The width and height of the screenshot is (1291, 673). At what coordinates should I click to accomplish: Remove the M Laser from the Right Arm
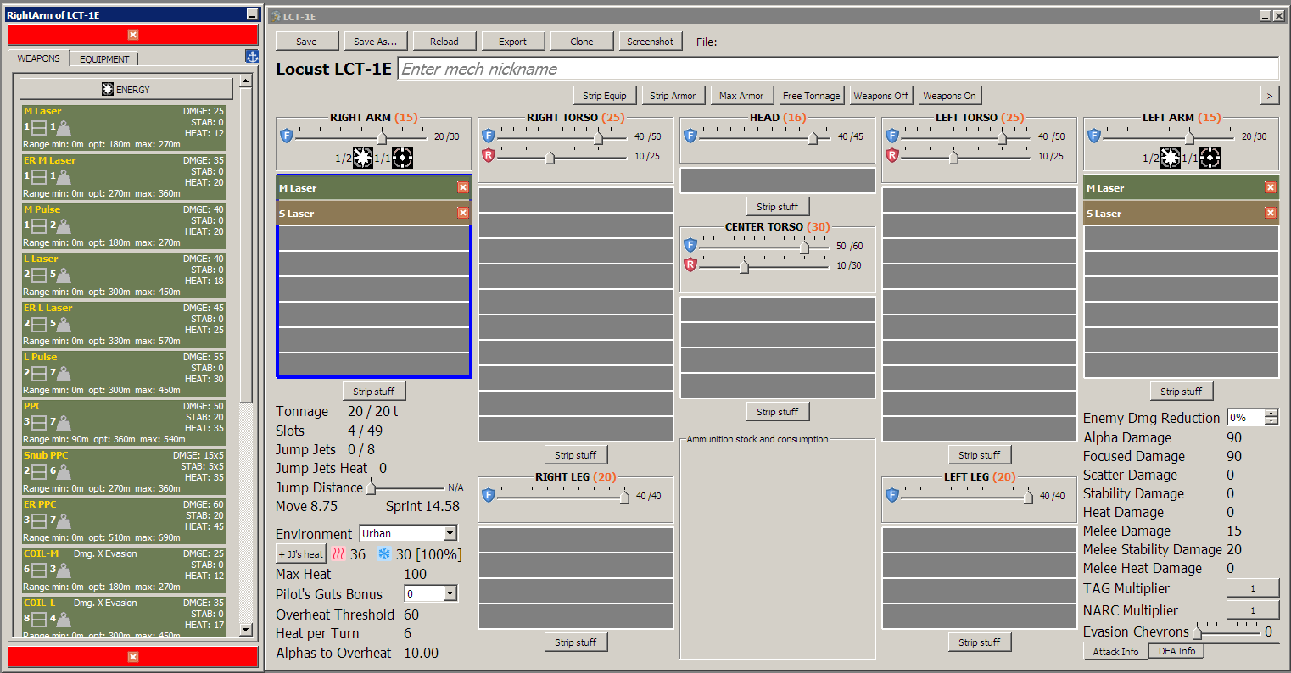coord(463,187)
